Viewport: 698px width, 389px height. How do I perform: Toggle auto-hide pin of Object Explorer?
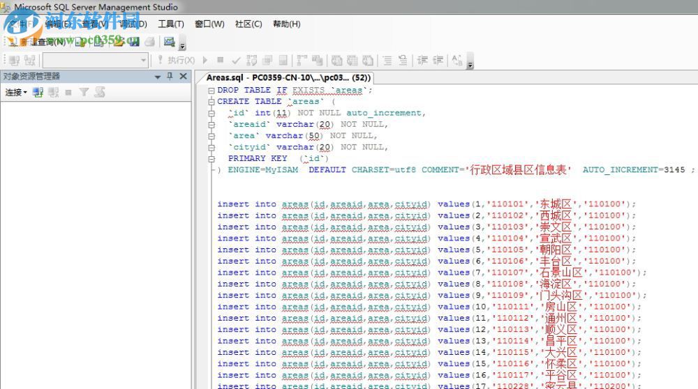(x=170, y=77)
